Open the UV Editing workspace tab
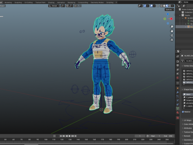This screenshot has width=193, height=145. (29, 2)
